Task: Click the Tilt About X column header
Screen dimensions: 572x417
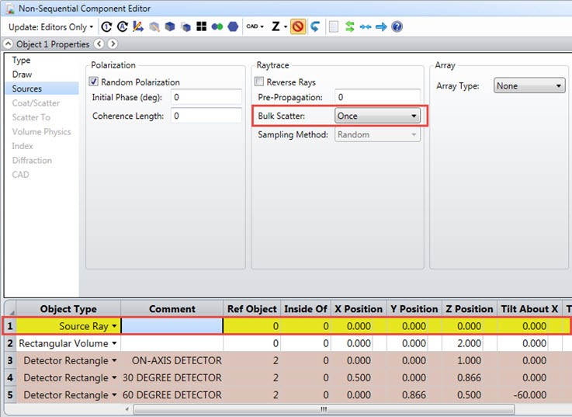Action: [529, 309]
